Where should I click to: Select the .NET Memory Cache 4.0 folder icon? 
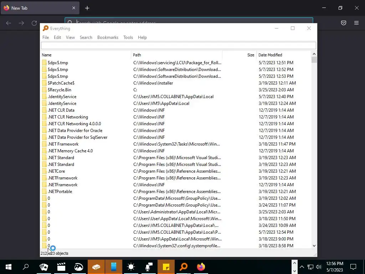tap(44, 151)
